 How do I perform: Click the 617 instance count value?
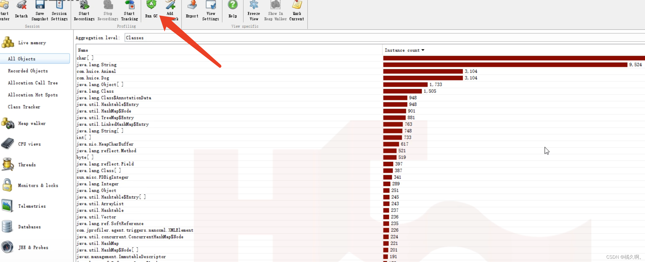point(405,144)
